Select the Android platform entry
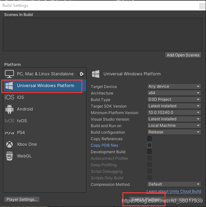Screen dimensions: 206x207 click(45, 109)
